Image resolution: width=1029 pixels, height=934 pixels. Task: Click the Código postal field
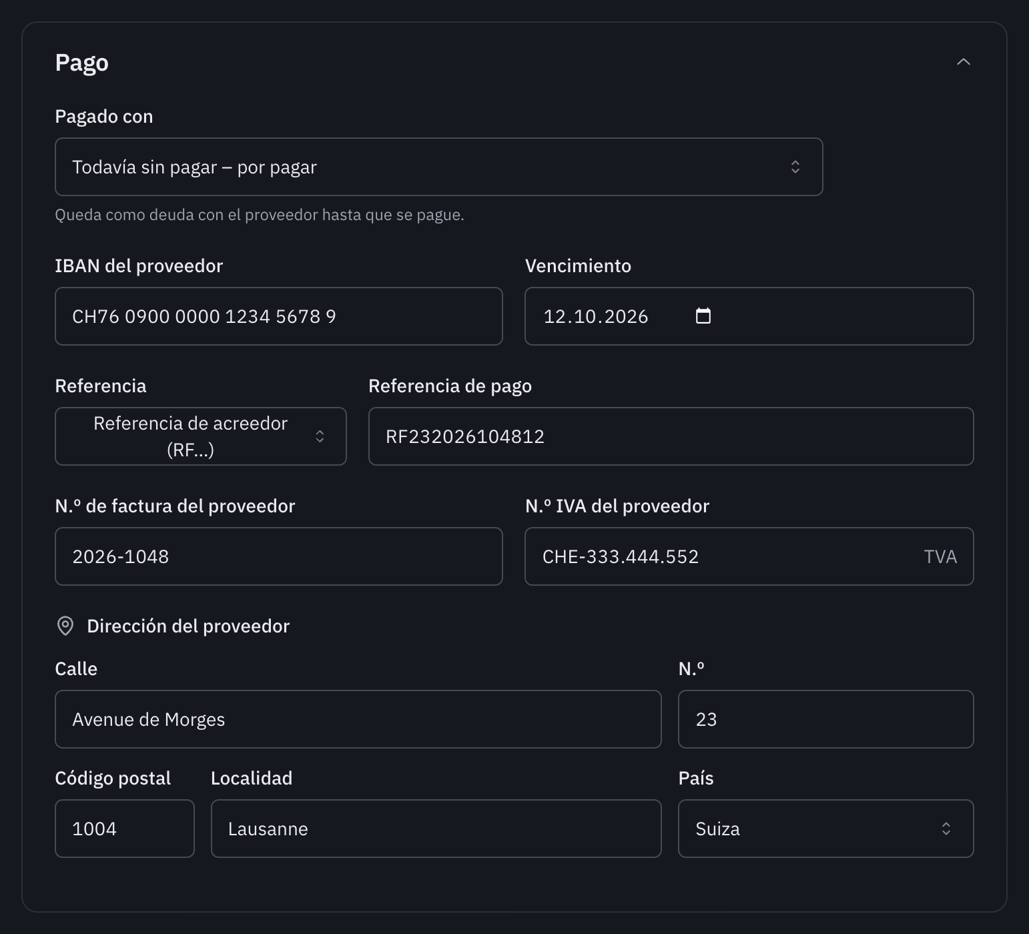click(x=125, y=829)
